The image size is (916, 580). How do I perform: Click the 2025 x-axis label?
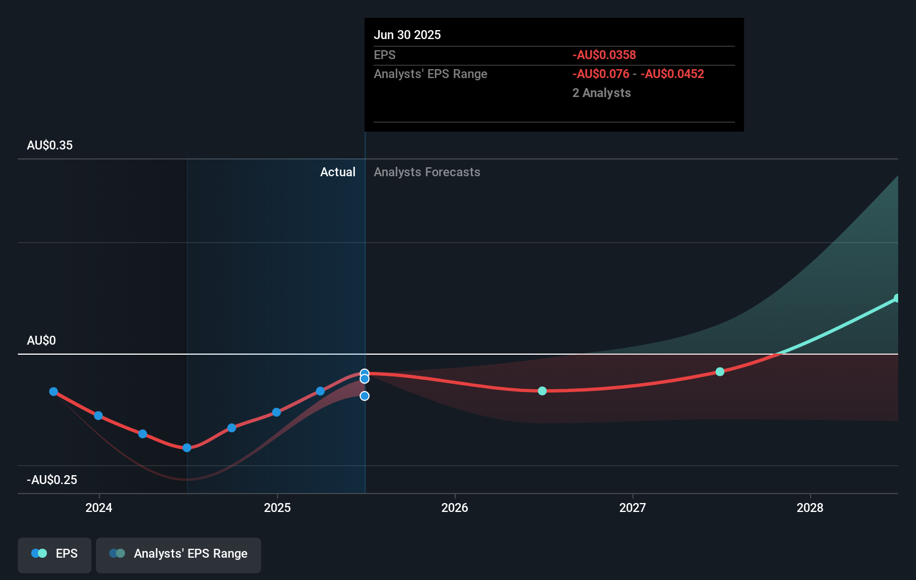coord(277,507)
